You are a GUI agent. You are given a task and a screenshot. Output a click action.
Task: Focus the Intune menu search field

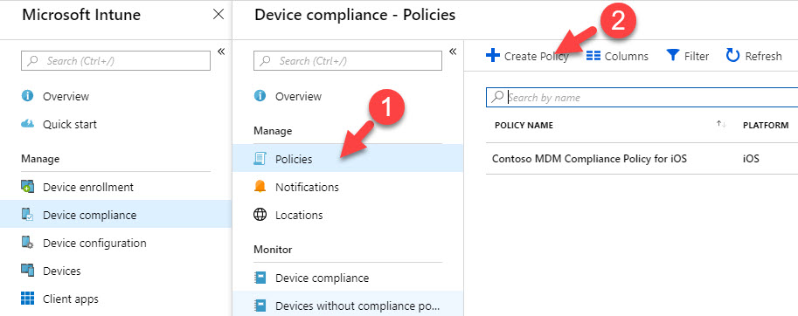(115, 61)
